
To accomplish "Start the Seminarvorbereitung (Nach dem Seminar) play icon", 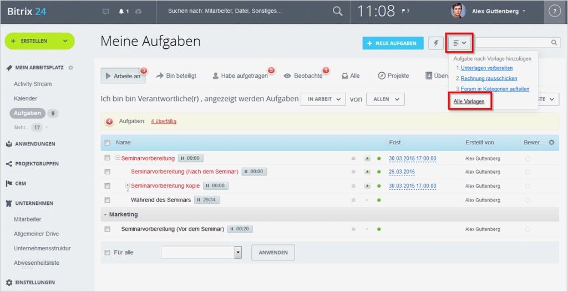I will (x=367, y=172).
